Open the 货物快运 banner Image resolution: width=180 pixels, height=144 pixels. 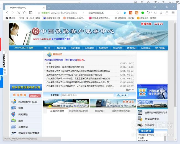152,104
